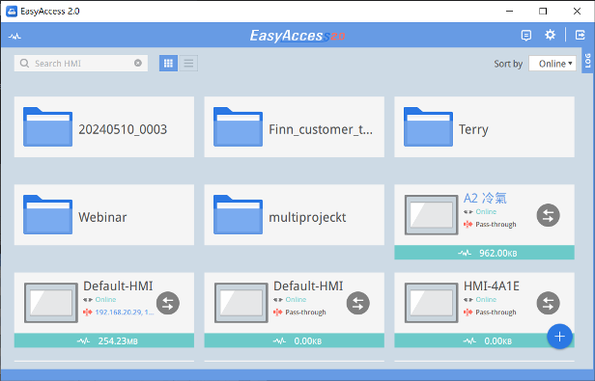595x381 pixels.
Task: Click the Terry folder name
Action: 473,130
